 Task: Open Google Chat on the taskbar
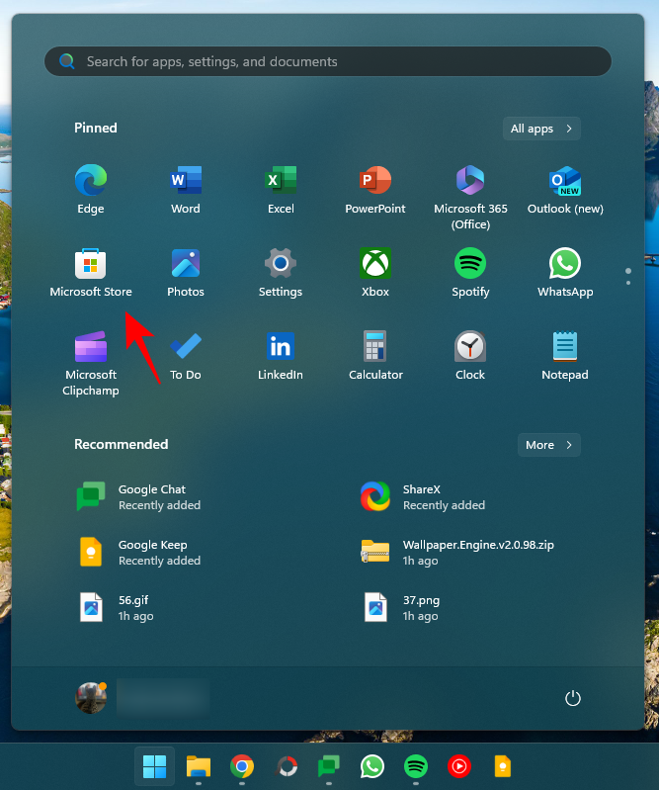329,767
